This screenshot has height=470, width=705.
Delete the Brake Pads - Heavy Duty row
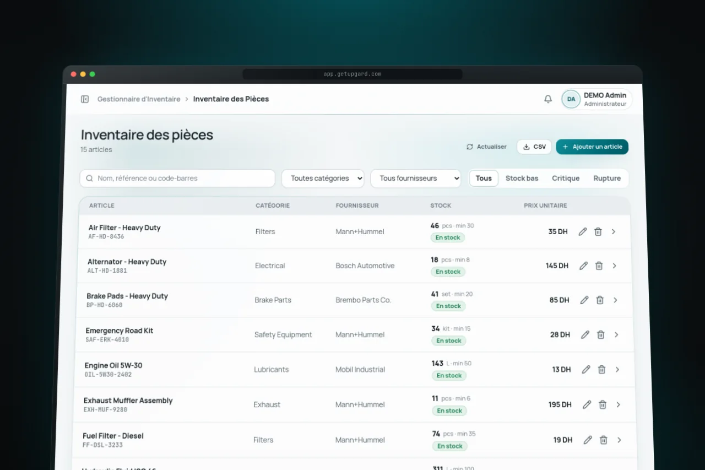(x=600, y=300)
